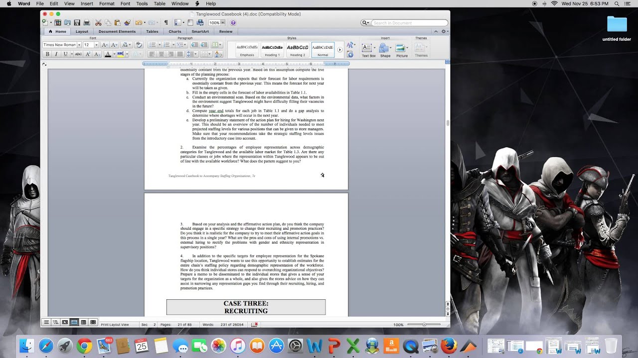Cut selection with the scissors icon
638x358 pixels.
(98, 23)
